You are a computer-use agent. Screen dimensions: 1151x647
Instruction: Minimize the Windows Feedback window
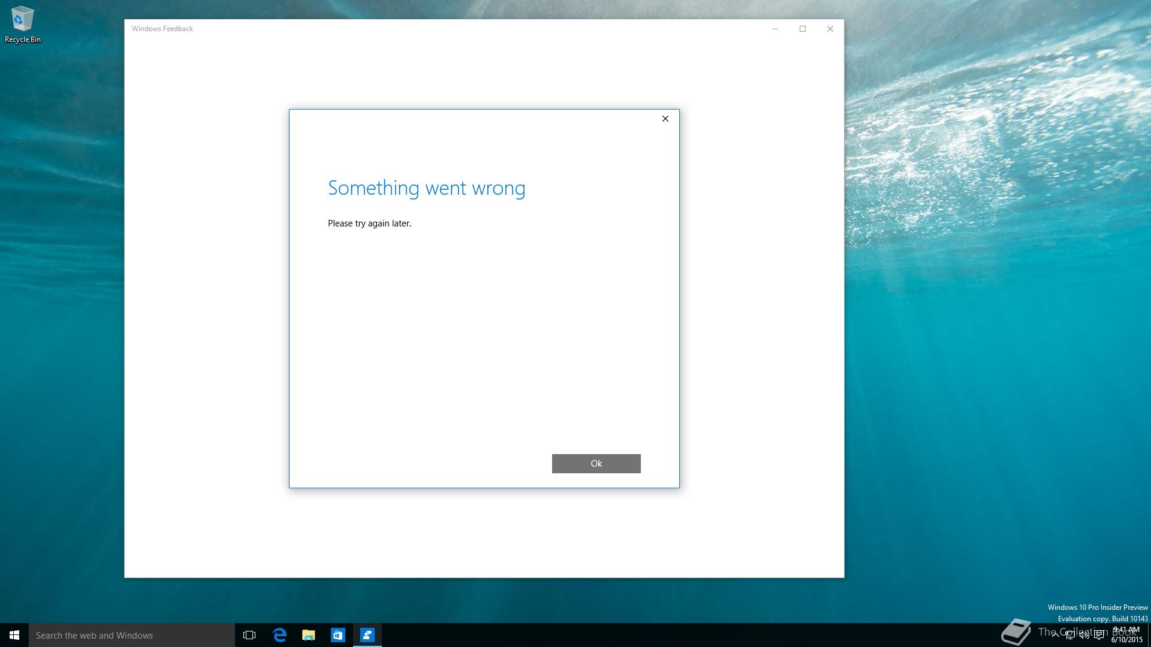775,29
